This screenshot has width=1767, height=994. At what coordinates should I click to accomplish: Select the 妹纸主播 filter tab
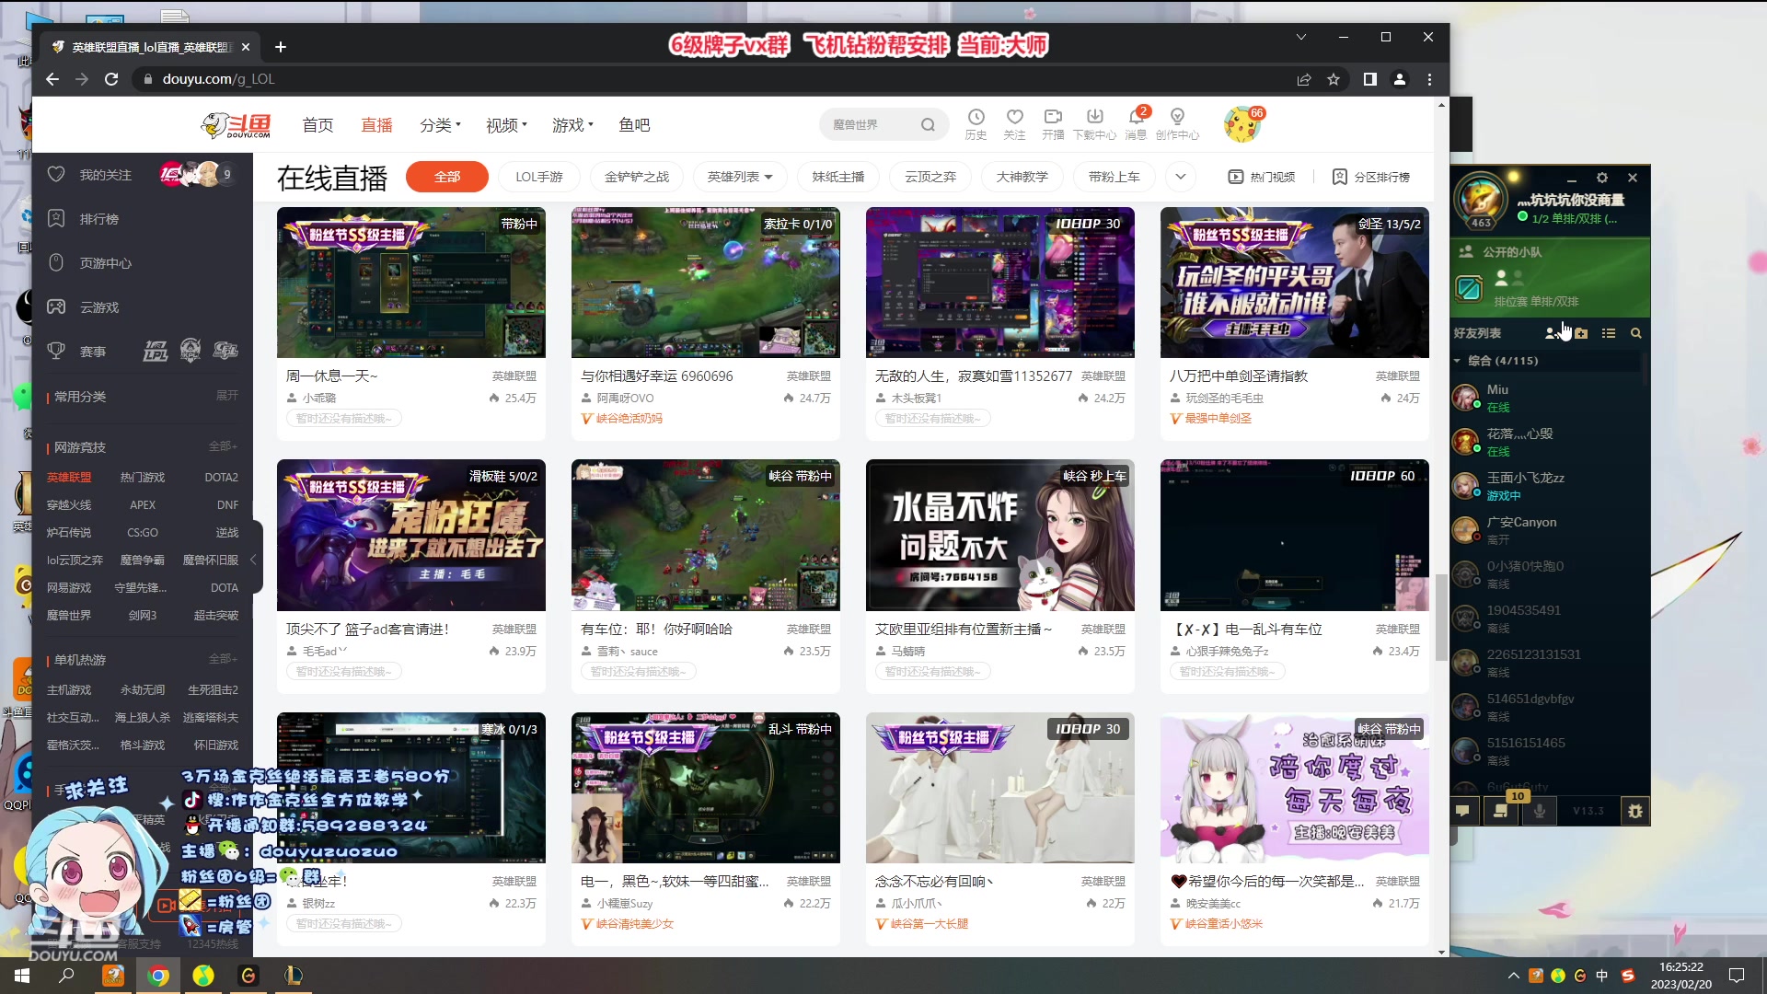838,177
